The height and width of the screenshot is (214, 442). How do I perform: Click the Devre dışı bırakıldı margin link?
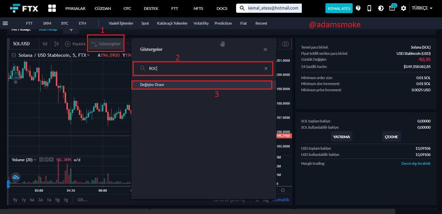pyautogui.click(x=416, y=163)
